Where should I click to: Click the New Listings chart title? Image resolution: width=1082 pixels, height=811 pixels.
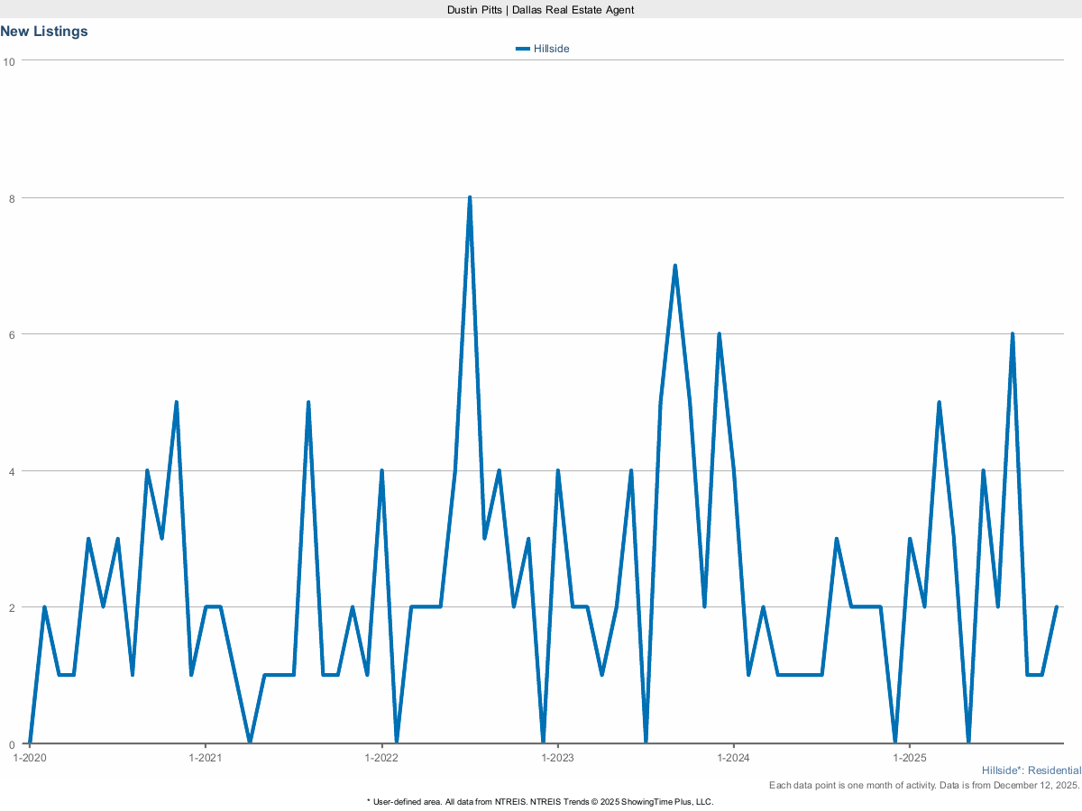click(44, 32)
